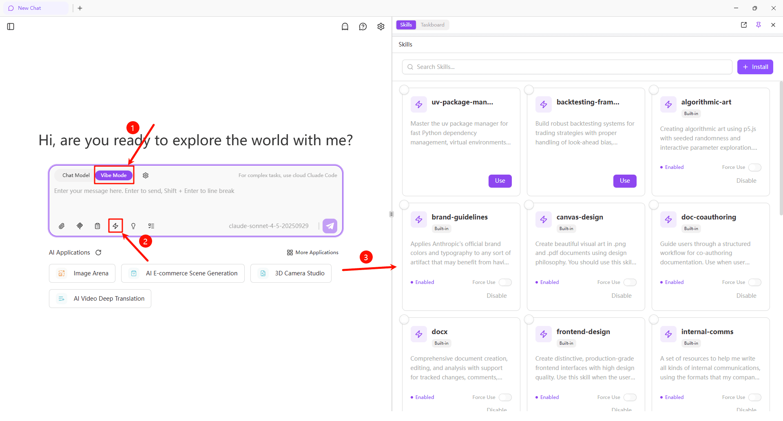The height and width of the screenshot is (421, 783).
Task: Open the settings gear in top toolbar
Action: pyautogui.click(x=381, y=27)
